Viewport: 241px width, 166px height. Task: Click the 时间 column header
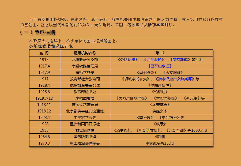[44, 53]
